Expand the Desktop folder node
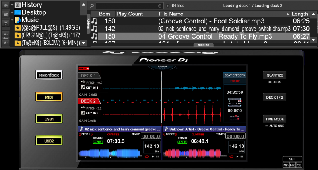The image size is (318, 170). coord(12,12)
